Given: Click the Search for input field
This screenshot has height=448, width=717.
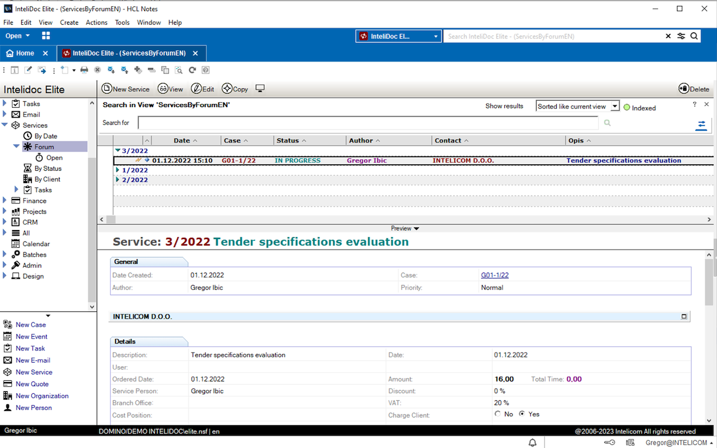Looking at the screenshot, I should click(x=368, y=123).
